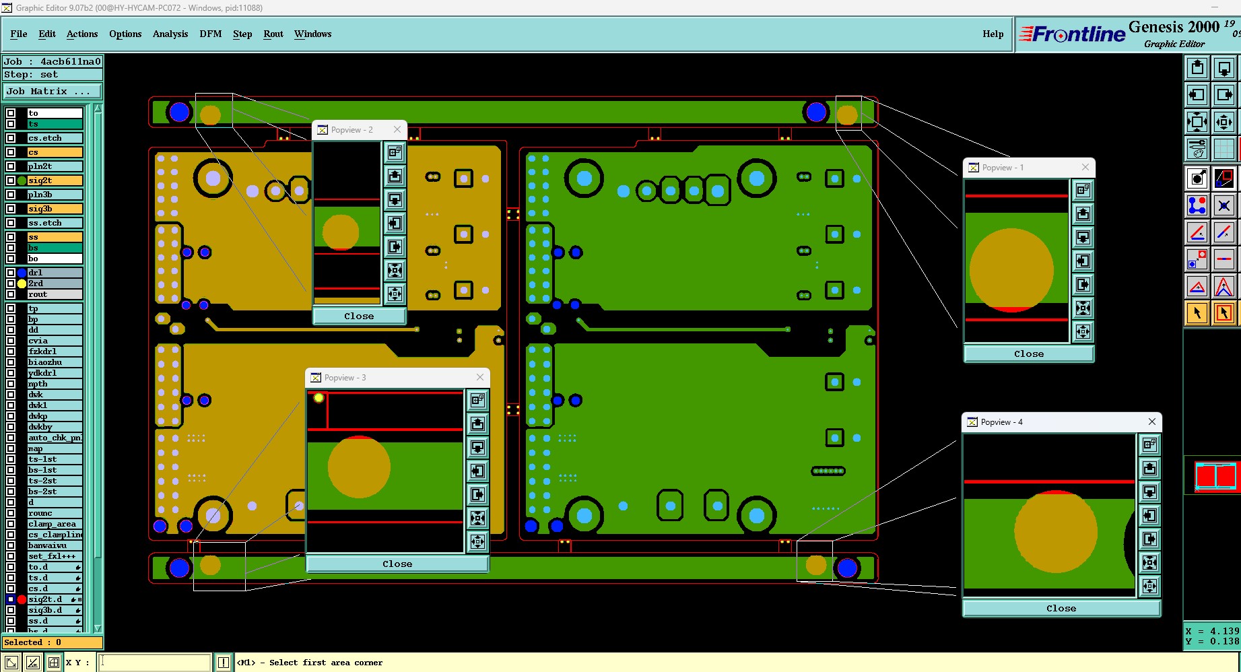Click the pan left icon in main toolbar
This screenshot has width=1241, height=672.
1197,95
